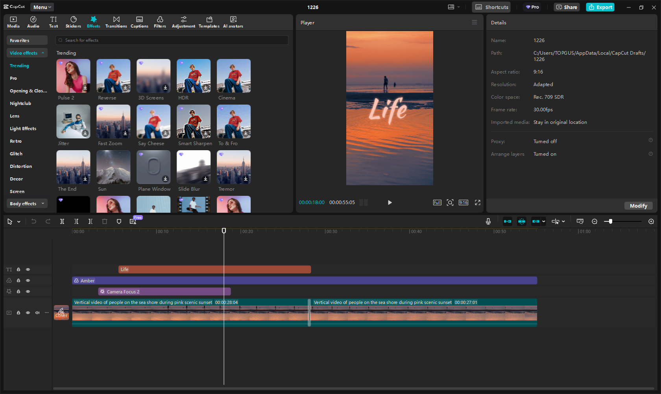Image resolution: width=661 pixels, height=394 pixels.
Task: Click the fullscreen player icon
Action: coord(477,203)
